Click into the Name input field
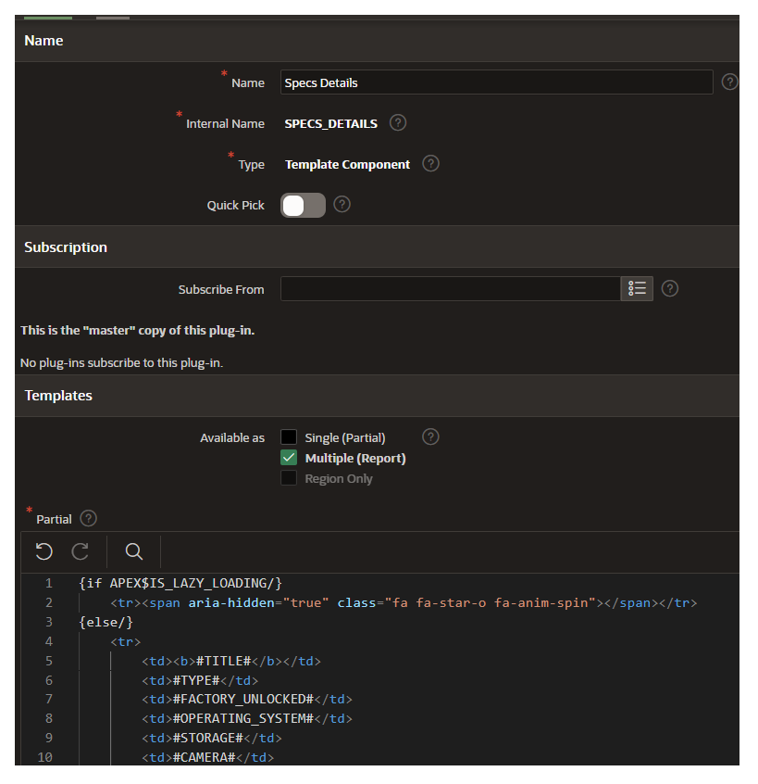 coord(496,82)
